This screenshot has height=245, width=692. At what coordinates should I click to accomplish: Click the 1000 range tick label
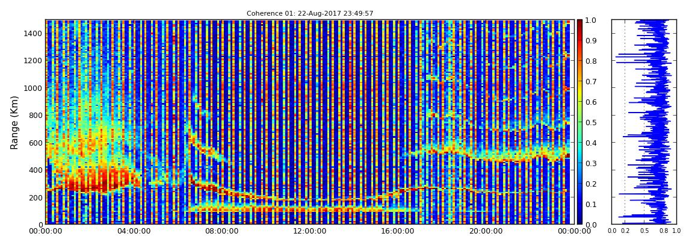[34, 88]
